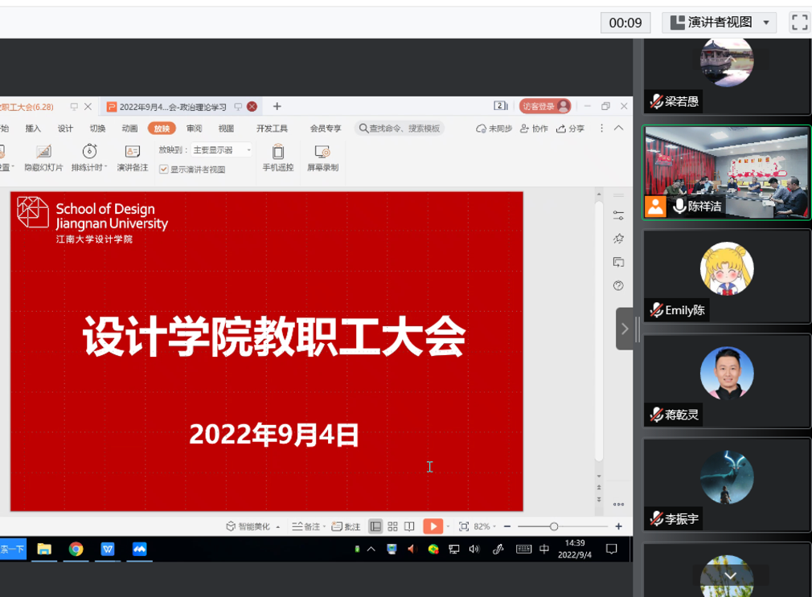Open the 放映到 主要显示器 dropdown
812x597 pixels.
[222, 150]
